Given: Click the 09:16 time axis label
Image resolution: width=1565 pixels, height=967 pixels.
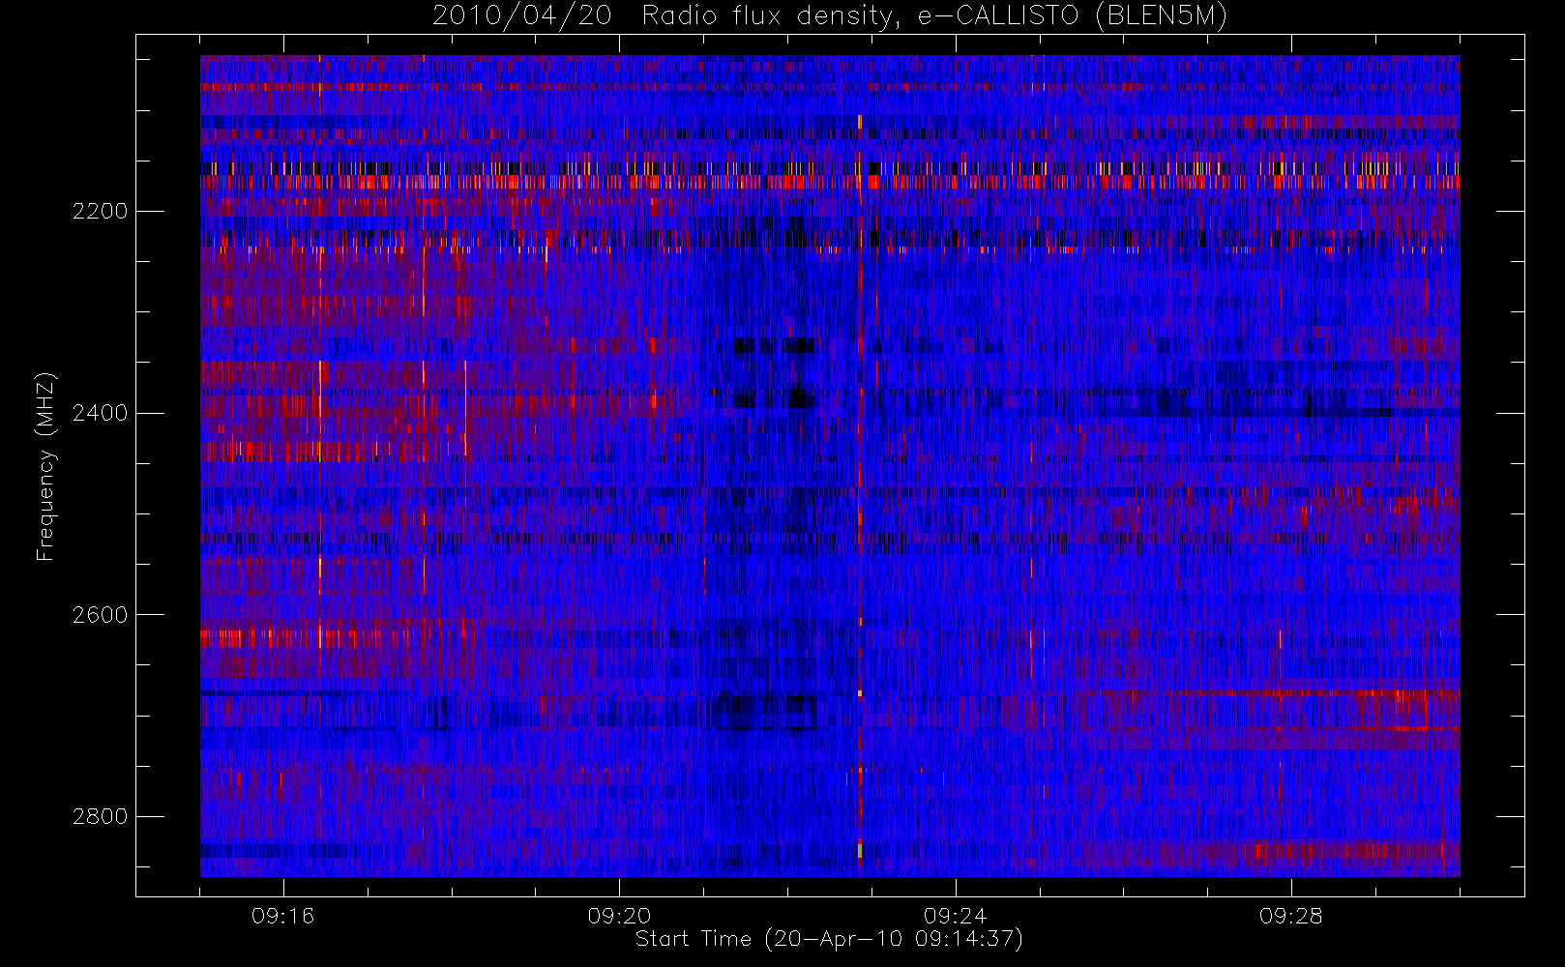Looking at the screenshot, I should click(283, 916).
